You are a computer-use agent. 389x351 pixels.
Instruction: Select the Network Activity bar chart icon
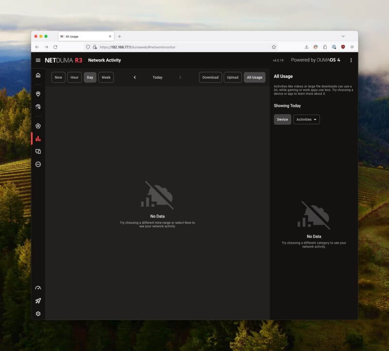point(38,139)
